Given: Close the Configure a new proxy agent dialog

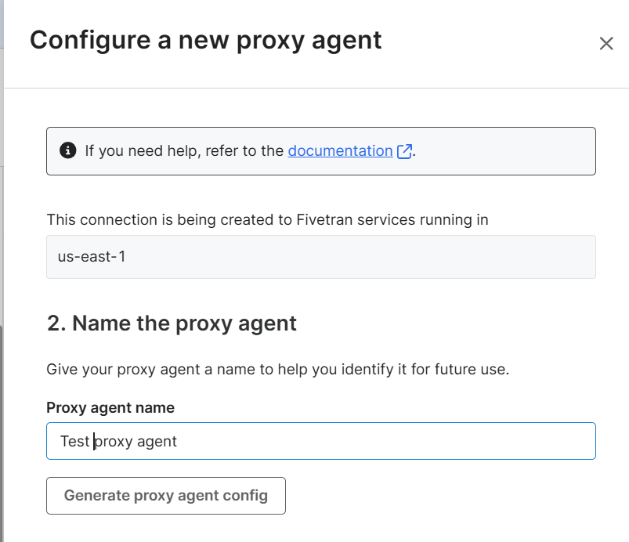Looking at the screenshot, I should pyautogui.click(x=606, y=43).
